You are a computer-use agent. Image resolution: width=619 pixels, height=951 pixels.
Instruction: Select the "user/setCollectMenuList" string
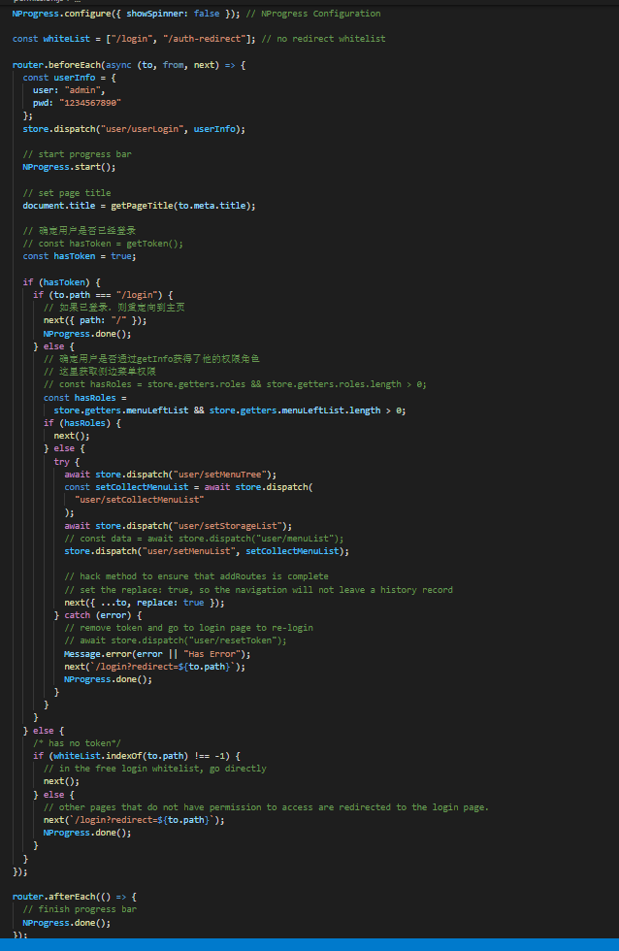pos(140,501)
